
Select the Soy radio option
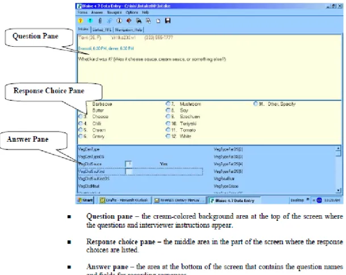point(168,110)
